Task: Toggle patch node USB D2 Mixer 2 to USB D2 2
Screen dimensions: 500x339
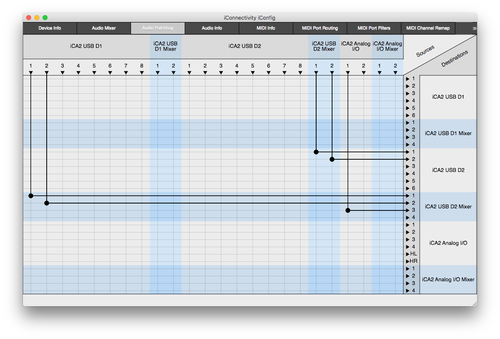Action: 332,159
